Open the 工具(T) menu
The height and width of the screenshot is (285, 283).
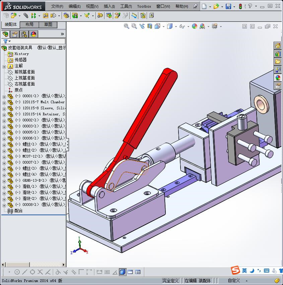point(126,6)
